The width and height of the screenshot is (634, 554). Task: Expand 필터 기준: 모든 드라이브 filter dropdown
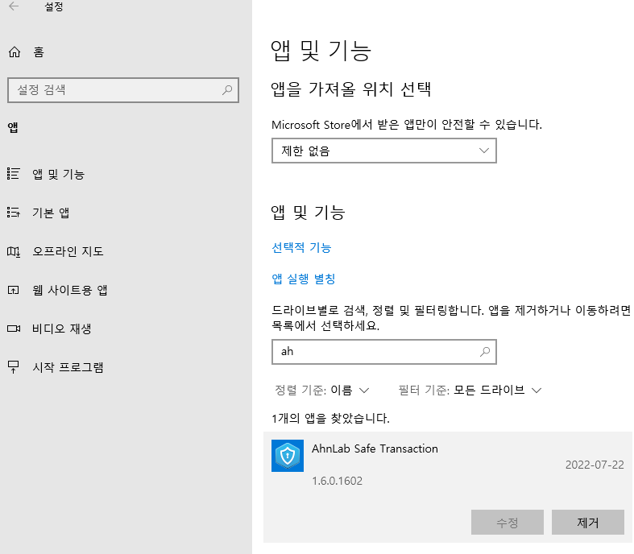point(470,391)
